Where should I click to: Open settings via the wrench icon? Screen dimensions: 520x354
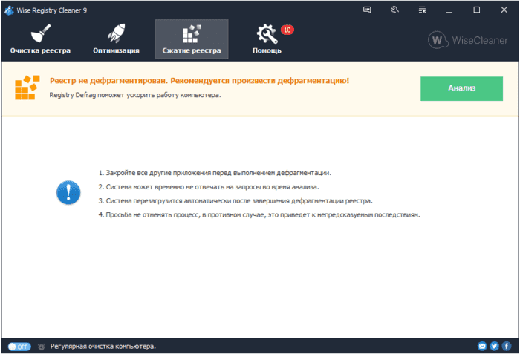click(394, 10)
